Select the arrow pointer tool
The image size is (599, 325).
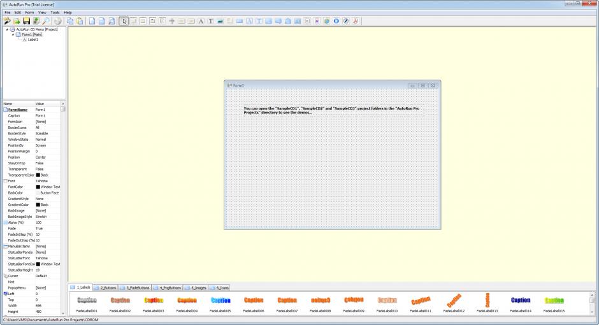pos(124,21)
